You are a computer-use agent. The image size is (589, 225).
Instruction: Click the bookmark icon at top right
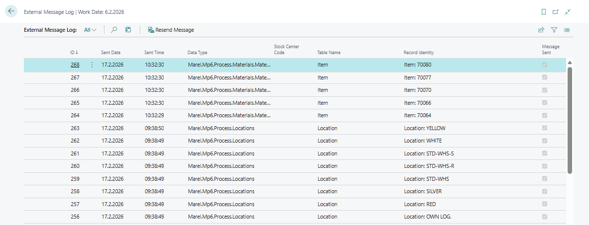[x=543, y=12]
